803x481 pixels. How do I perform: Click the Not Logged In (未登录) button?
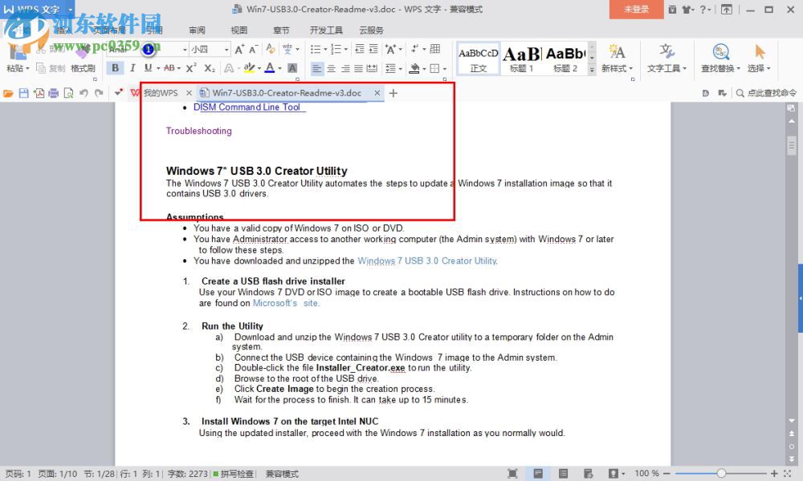(x=636, y=9)
